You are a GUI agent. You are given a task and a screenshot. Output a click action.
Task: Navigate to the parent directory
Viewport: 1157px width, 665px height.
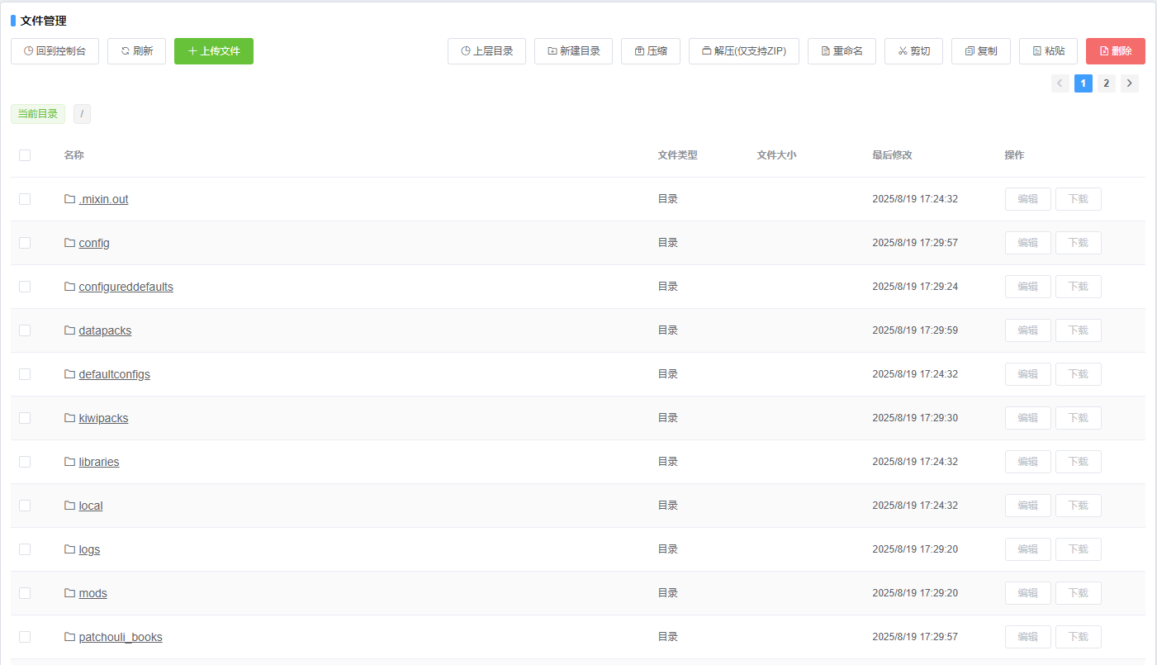pos(486,51)
